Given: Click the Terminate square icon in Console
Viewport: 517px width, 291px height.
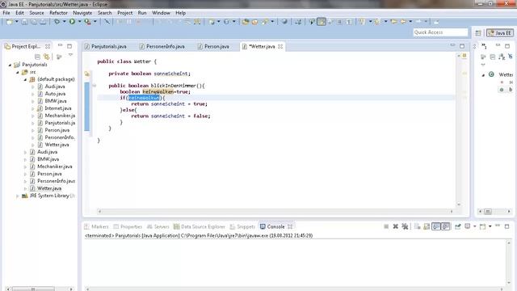Looking at the screenshot, I should tap(386, 226).
